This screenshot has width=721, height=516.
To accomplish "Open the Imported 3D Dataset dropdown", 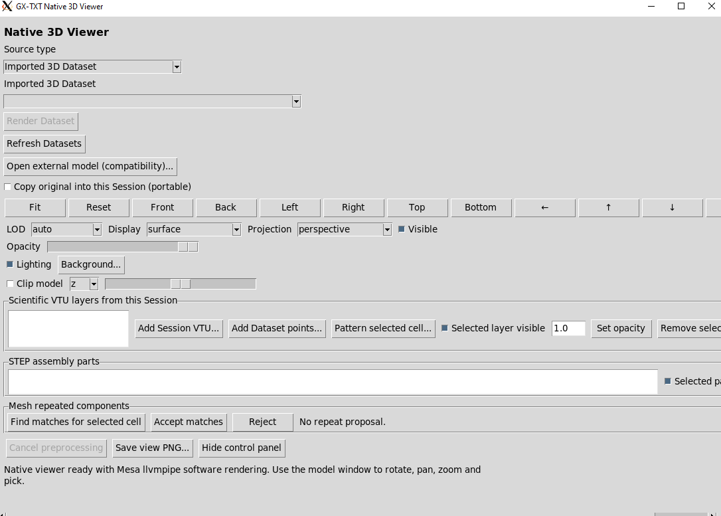I will coord(296,102).
